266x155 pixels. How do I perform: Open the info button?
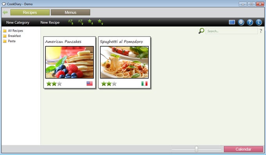click(259, 22)
